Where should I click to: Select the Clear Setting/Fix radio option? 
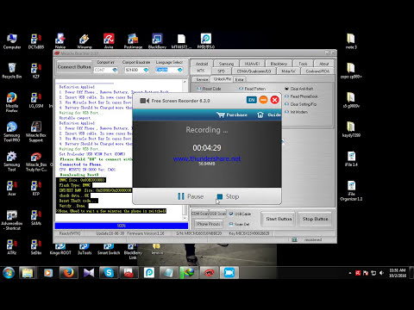[301, 104]
